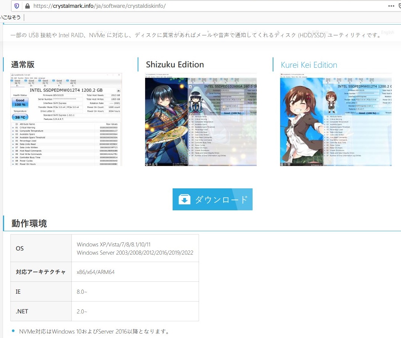
Task: Click the IE row label
Action: coord(18,292)
